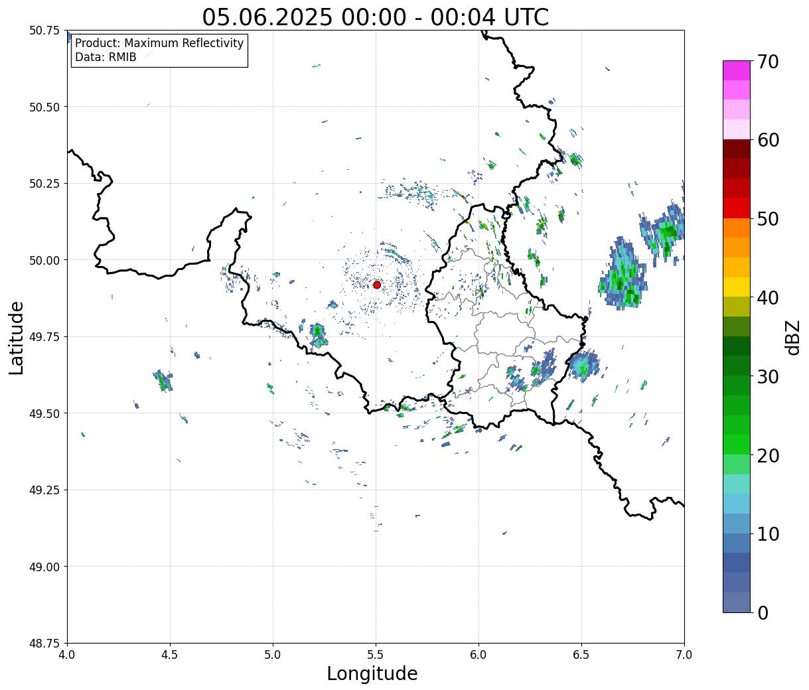809x690 pixels.
Task: Click the colorbar tick label '10'
Action: pyautogui.click(x=768, y=534)
